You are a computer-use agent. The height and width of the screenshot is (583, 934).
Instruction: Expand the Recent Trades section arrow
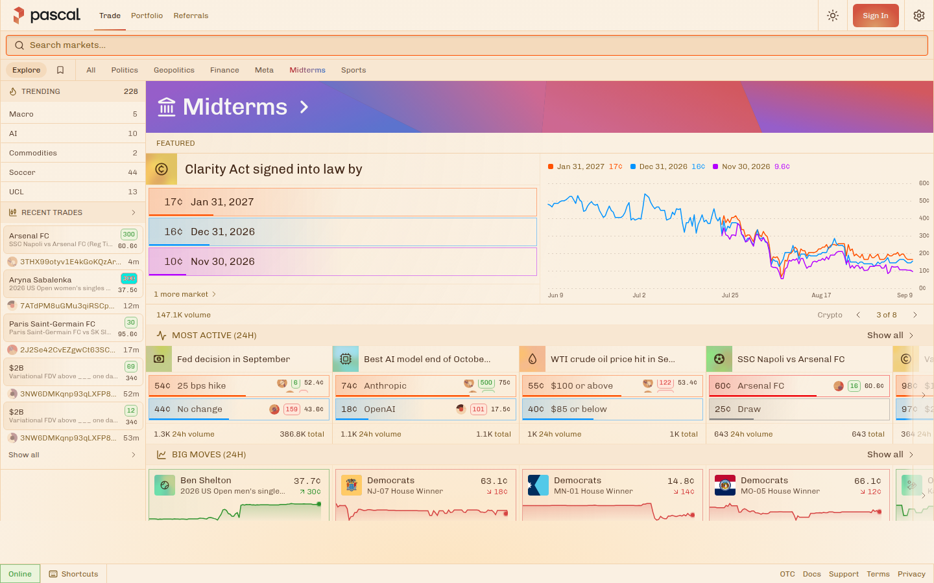tap(134, 212)
